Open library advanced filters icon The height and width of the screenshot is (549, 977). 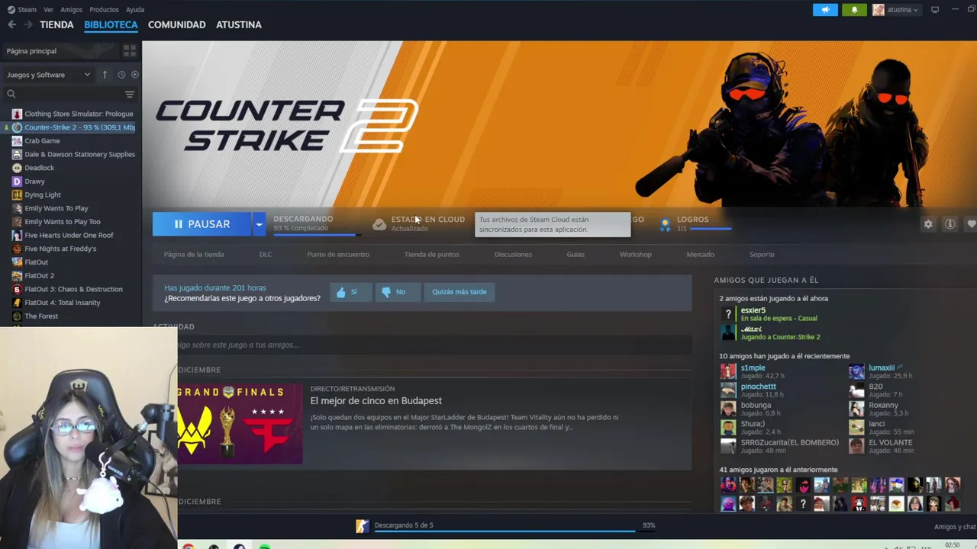coord(130,94)
